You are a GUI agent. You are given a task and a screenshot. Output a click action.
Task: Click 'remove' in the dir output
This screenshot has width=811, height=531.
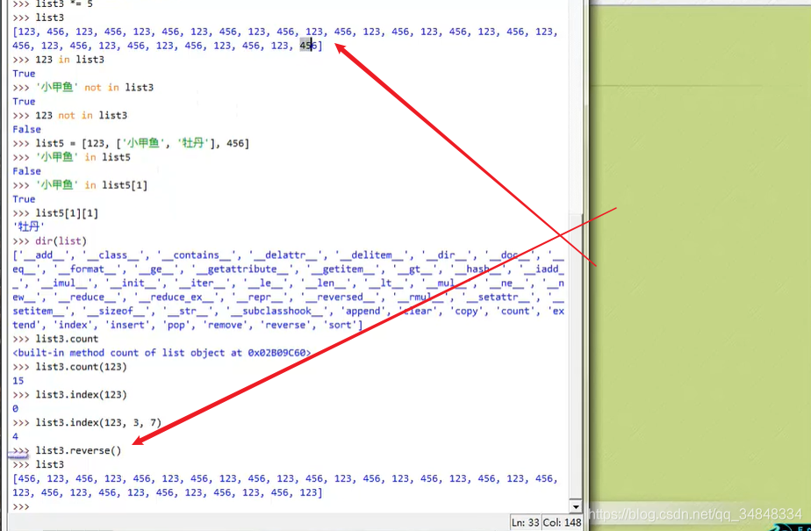click(226, 325)
